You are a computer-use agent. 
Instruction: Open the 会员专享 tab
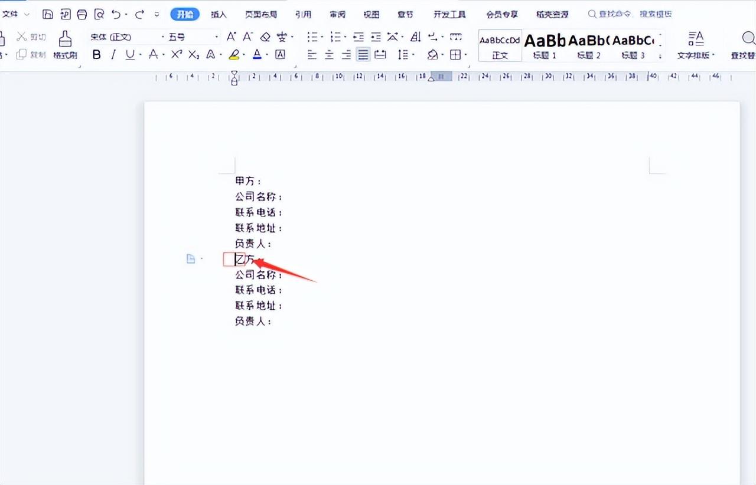(502, 14)
